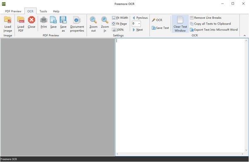Export Text into Microsoft Word

(x=214, y=30)
